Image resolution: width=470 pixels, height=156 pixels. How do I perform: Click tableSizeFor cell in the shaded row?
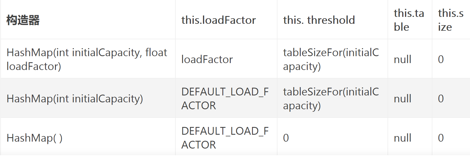[x=331, y=98]
